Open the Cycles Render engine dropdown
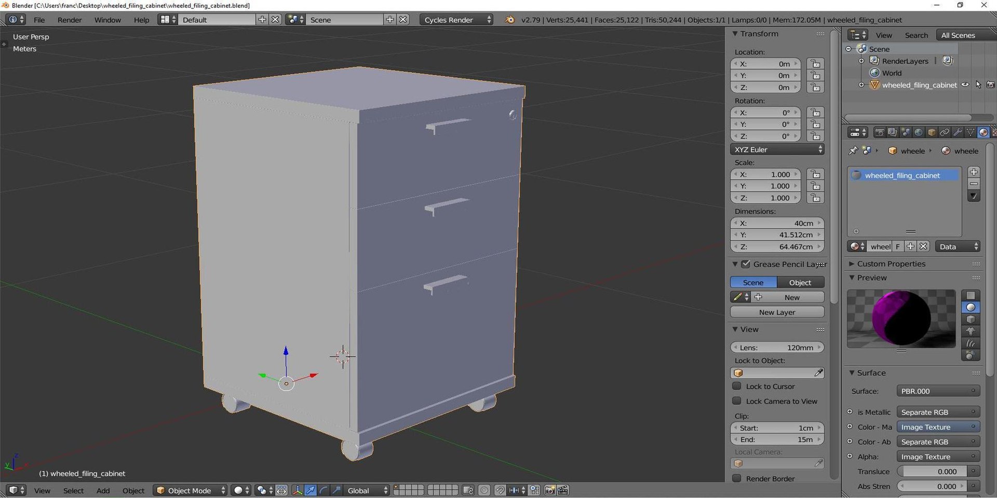 pos(456,20)
